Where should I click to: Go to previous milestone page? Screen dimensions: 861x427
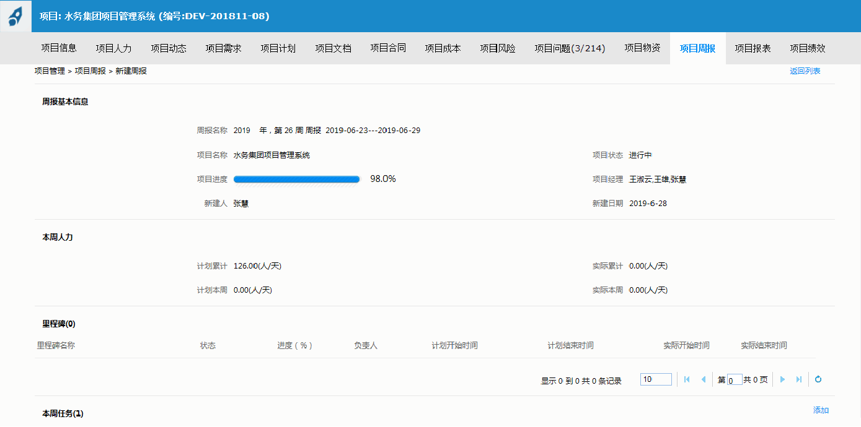point(704,379)
